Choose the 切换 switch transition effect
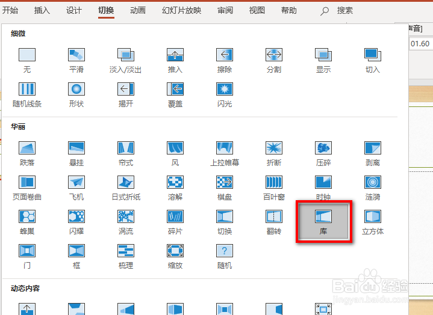Viewport: 433px width, 315px height. pos(225,222)
